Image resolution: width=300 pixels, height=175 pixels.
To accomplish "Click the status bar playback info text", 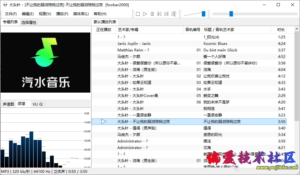I will coord(44,171).
